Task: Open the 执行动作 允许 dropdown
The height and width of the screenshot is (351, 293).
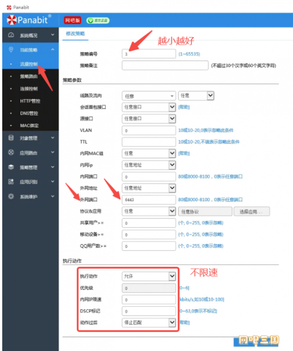Action: point(149,276)
